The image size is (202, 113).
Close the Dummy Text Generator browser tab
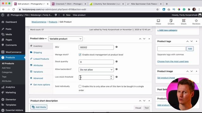(x=123, y=4)
